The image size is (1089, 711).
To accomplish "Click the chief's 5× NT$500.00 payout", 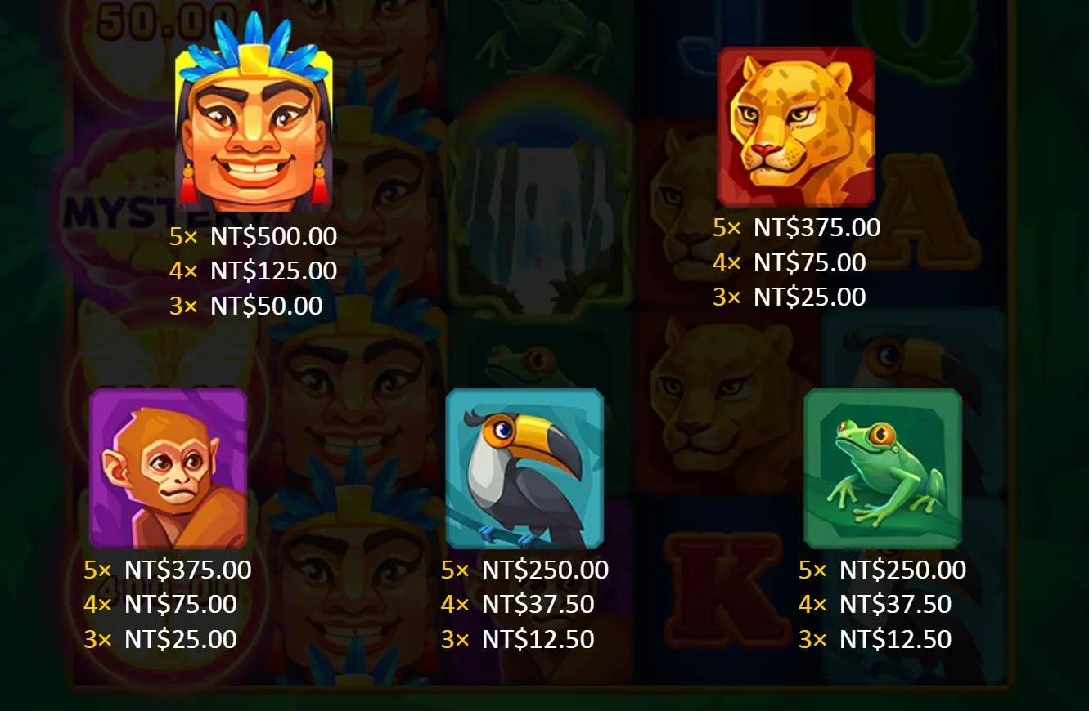I will [x=253, y=237].
